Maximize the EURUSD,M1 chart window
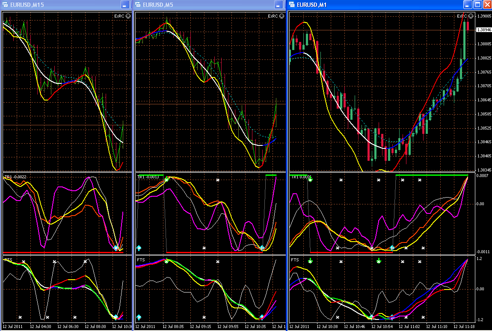 [477, 4]
